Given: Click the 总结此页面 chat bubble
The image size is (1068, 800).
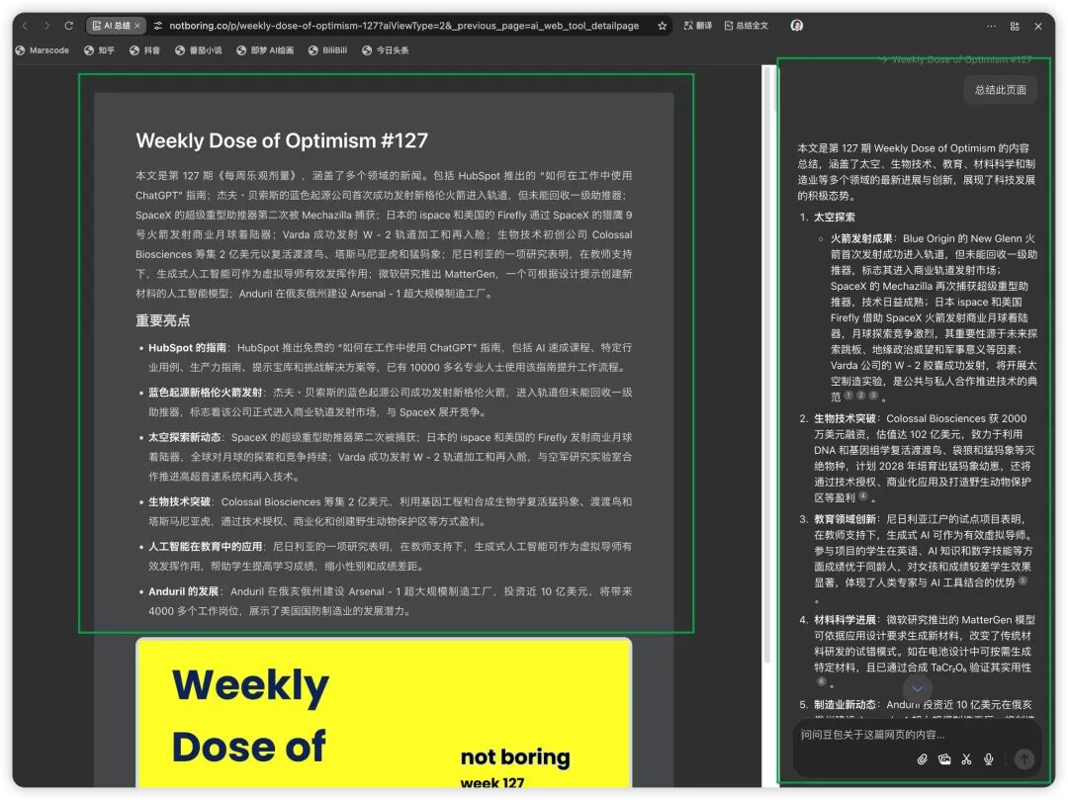Looking at the screenshot, I should (x=1001, y=90).
